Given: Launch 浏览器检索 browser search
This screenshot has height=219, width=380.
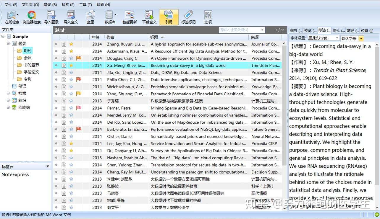Looking at the screenshot, I should 32,17.
